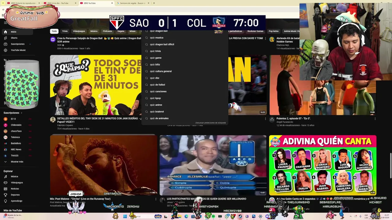Viewport: 392px width, 220px height.
Task: Close the trivia dbz YouTube tab
Action: click(75, 3)
